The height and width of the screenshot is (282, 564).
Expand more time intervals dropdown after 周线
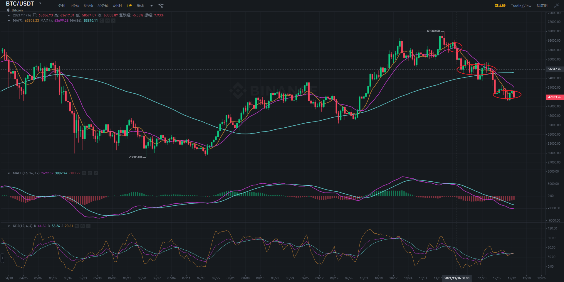coord(152,6)
